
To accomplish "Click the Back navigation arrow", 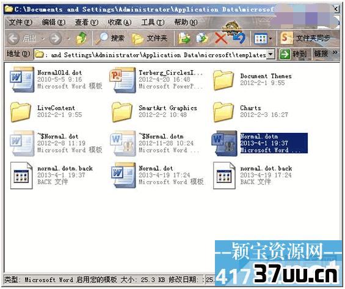I will (13, 38).
